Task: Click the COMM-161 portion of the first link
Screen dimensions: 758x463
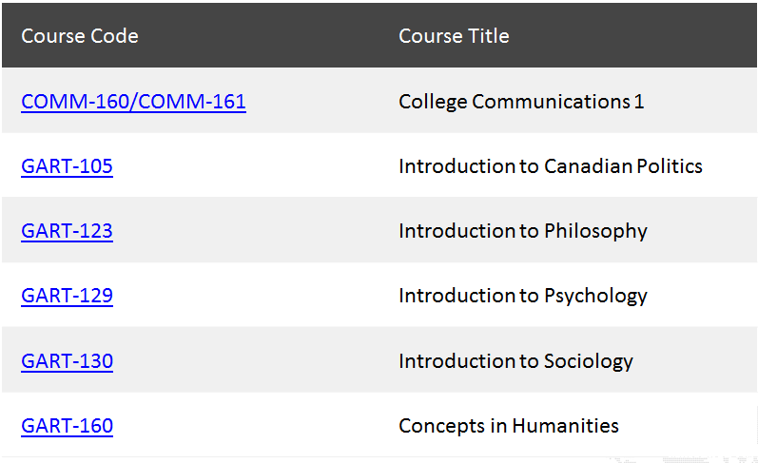Action: (x=192, y=102)
